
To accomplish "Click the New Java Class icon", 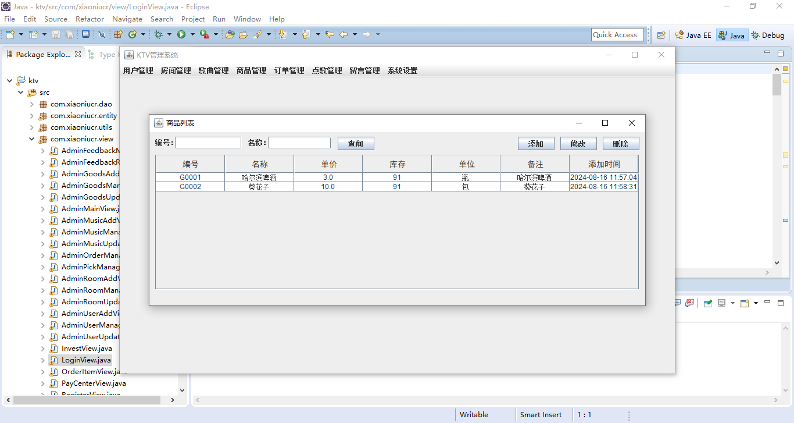I will click(x=132, y=35).
